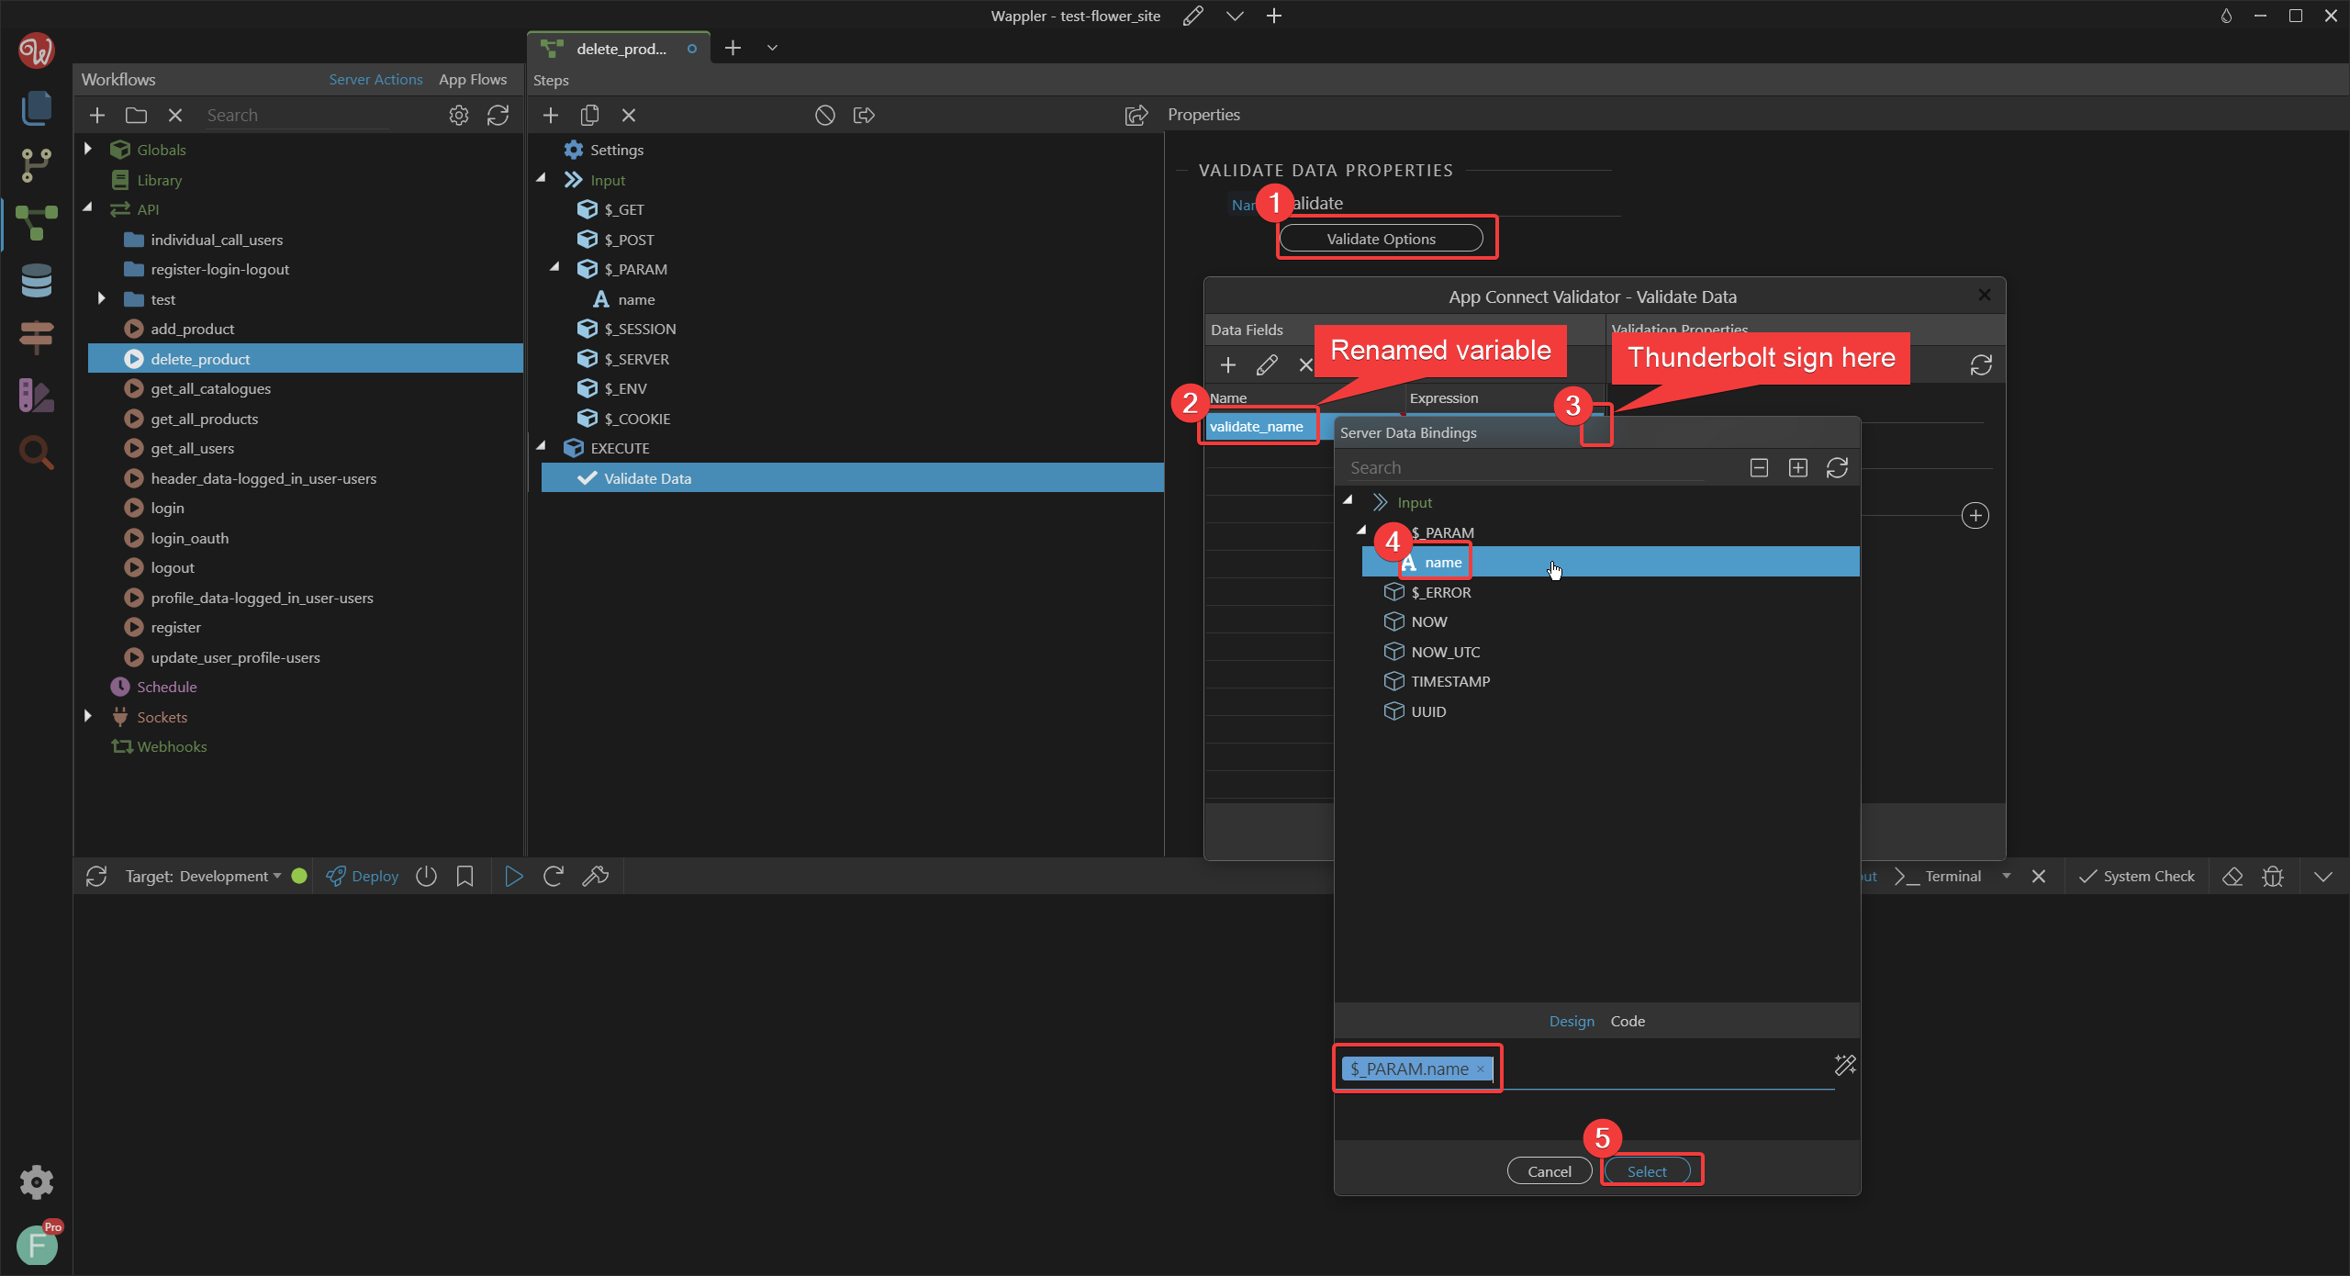The height and width of the screenshot is (1276, 2350).
Task: Open the Workflows sidebar icon
Action: point(36,223)
